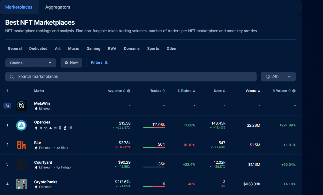Screen dimensions: 323x195
Task: Select the Art category
Action: click(x=58, y=48)
